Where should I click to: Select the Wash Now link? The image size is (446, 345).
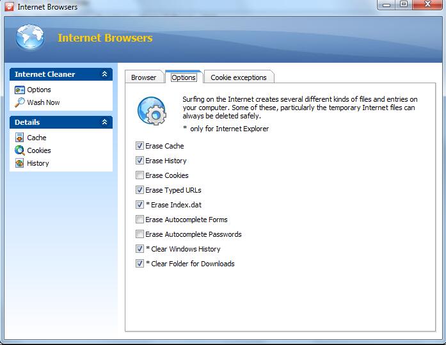44,102
